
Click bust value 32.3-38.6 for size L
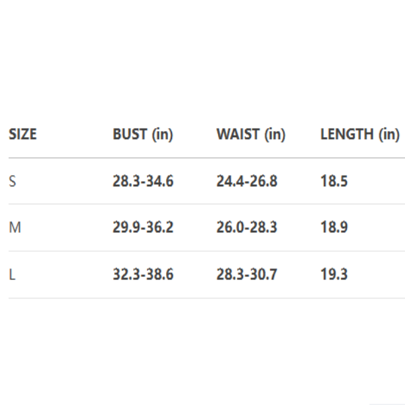[142, 275]
